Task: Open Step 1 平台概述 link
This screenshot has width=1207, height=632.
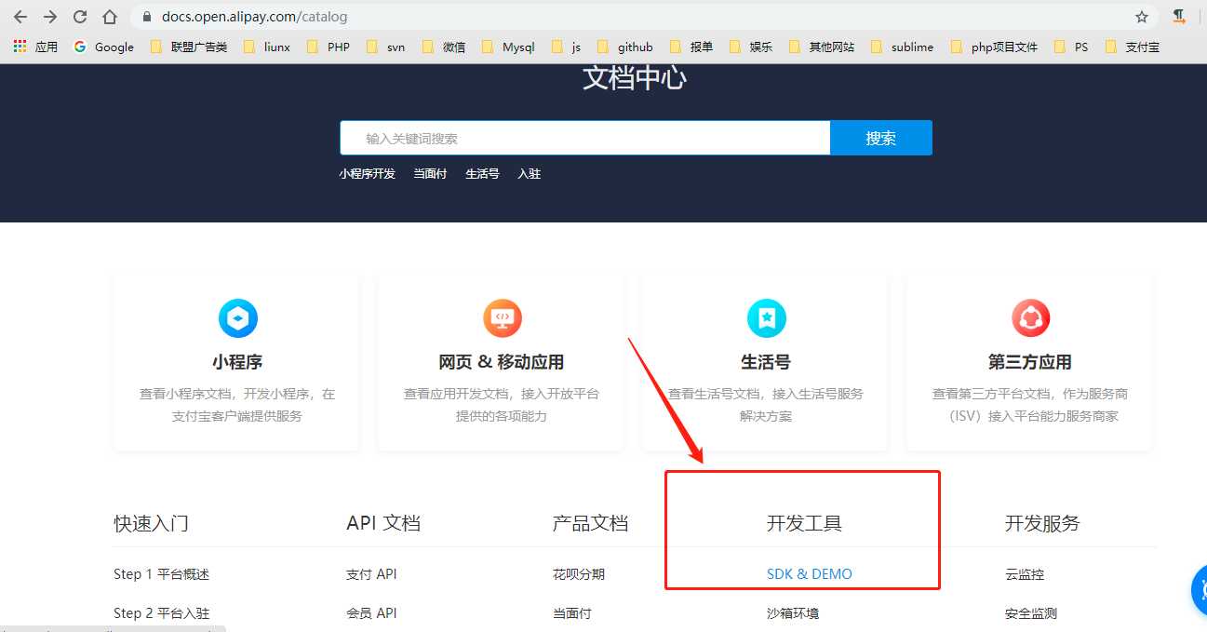Action: [161, 574]
